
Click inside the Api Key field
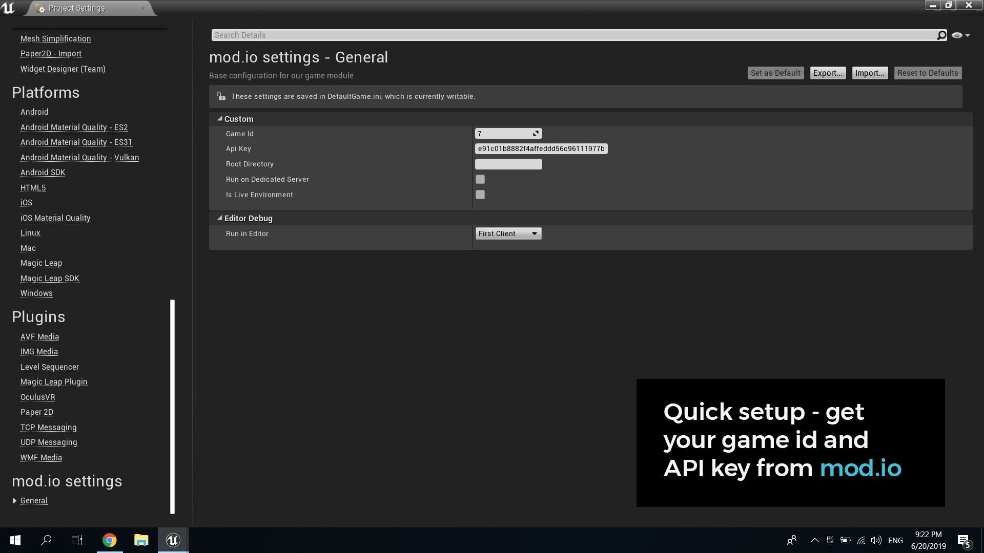click(x=541, y=148)
